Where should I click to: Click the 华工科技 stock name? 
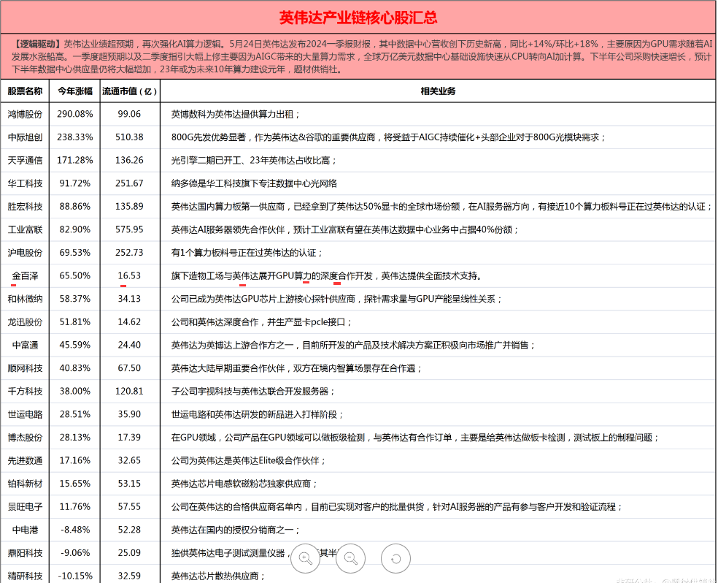coord(25,183)
